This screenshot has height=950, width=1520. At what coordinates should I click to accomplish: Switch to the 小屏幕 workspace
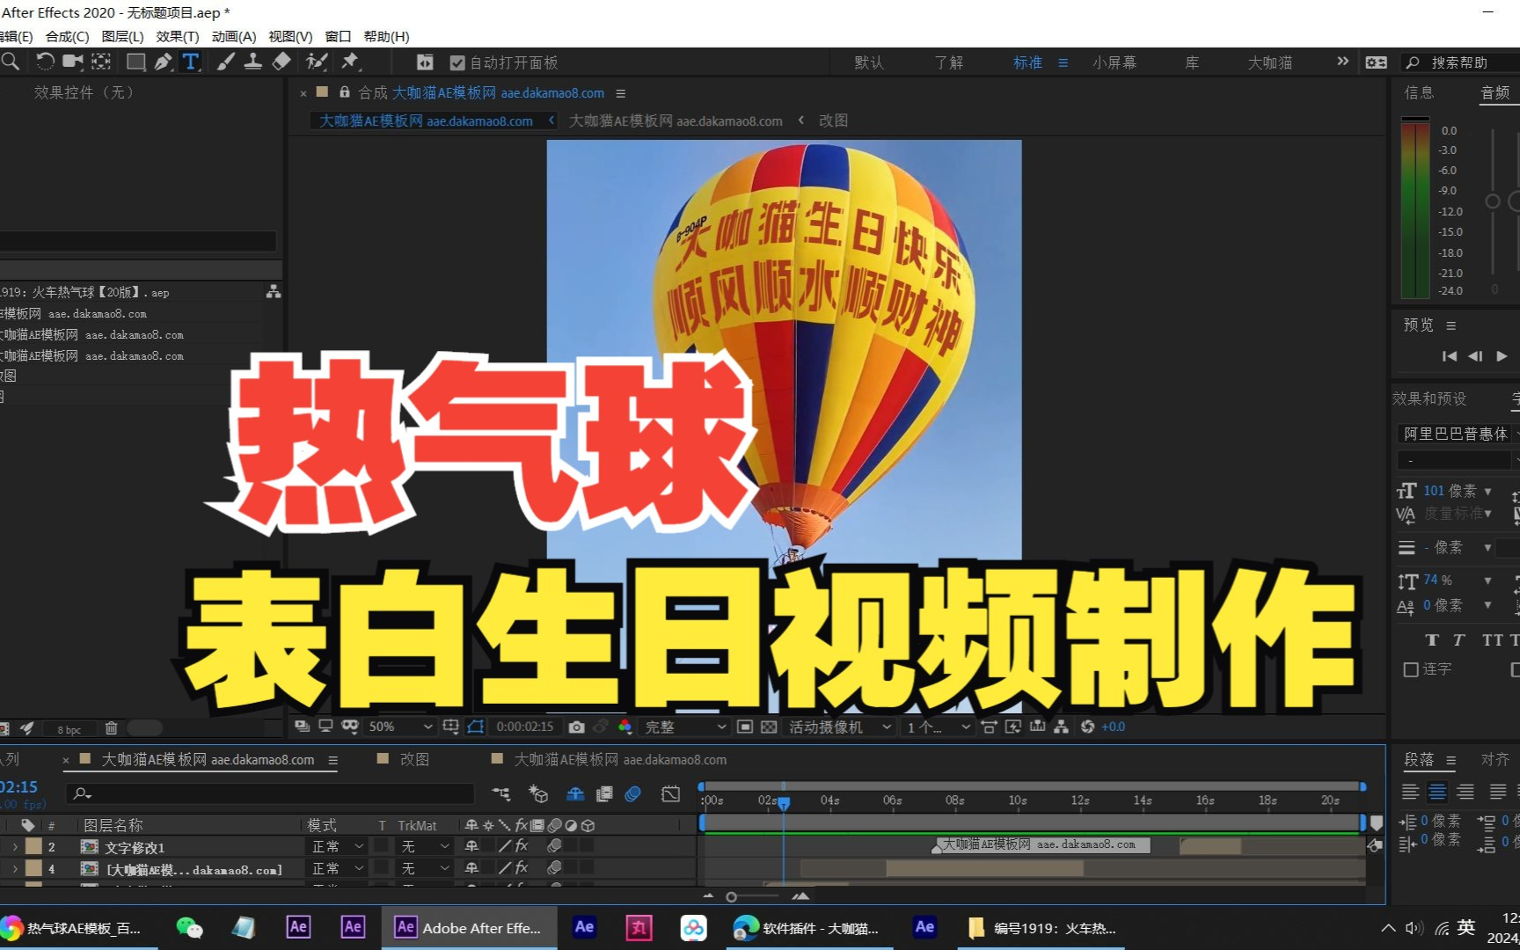pyautogui.click(x=1114, y=62)
